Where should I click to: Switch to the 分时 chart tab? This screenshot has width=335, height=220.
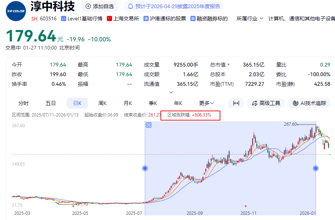(23, 103)
